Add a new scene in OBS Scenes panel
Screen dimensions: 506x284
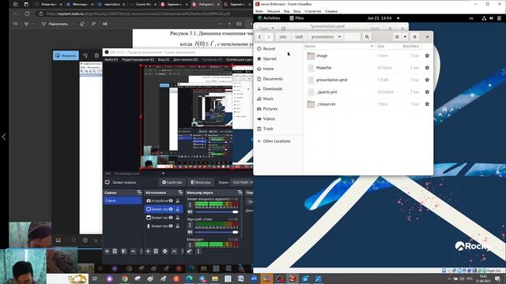click(108, 251)
